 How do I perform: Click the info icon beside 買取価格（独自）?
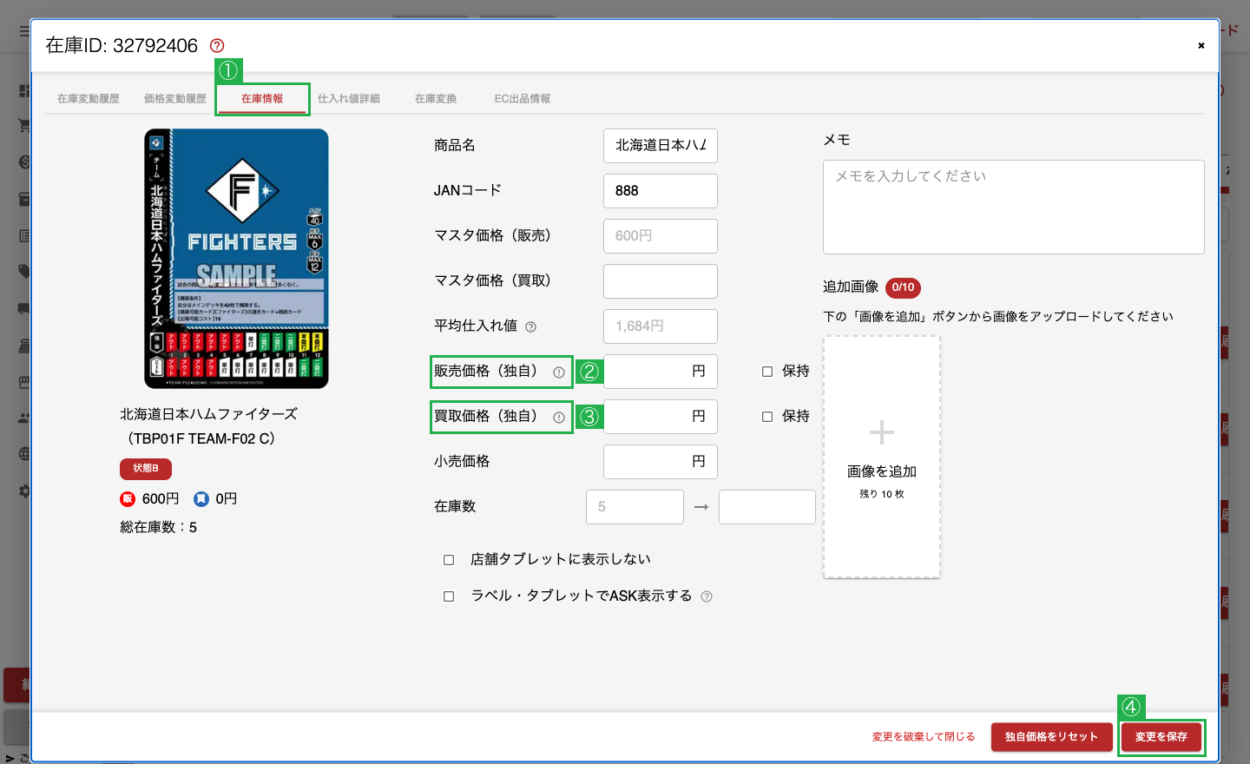559,418
